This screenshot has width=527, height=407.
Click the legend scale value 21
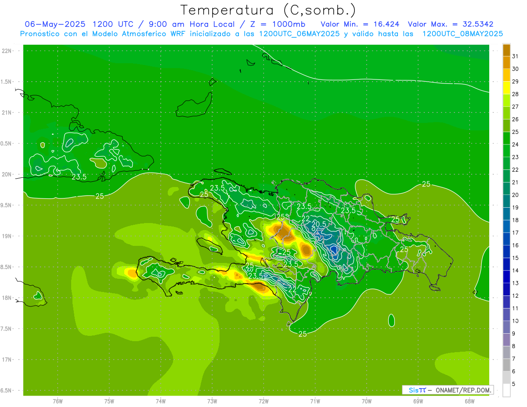(x=515, y=183)
